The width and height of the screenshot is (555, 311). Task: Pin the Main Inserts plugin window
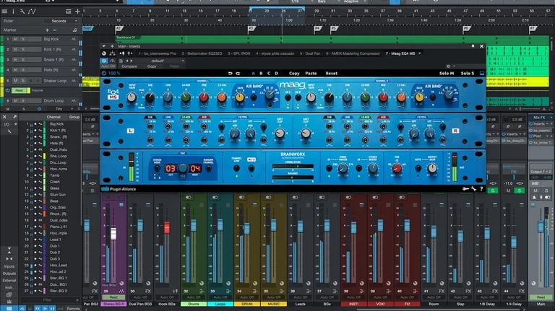tap(473, 46)
